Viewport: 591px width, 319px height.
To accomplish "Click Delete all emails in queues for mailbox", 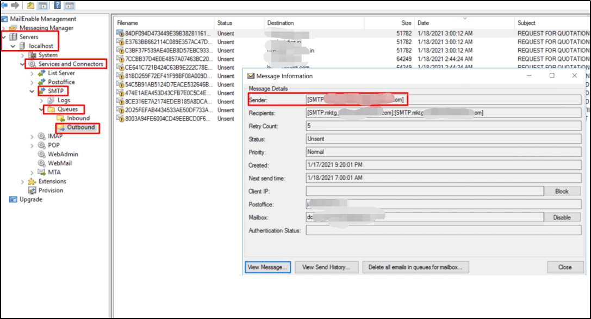I will click(x=415, y=267).
